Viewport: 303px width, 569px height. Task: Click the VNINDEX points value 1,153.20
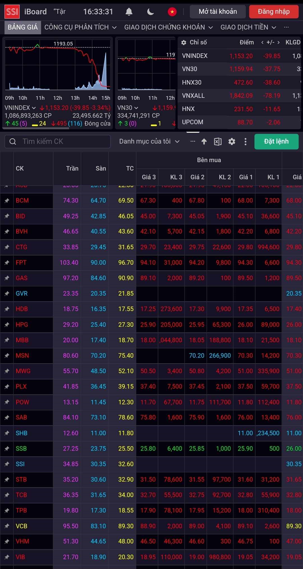[x=241, y=56]
